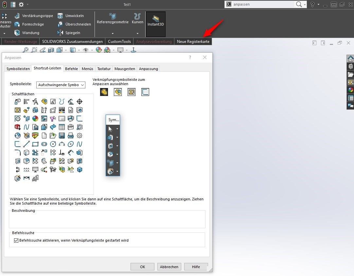Switch to the Befehle tab
354x276 pixels.
coord(71,69)
